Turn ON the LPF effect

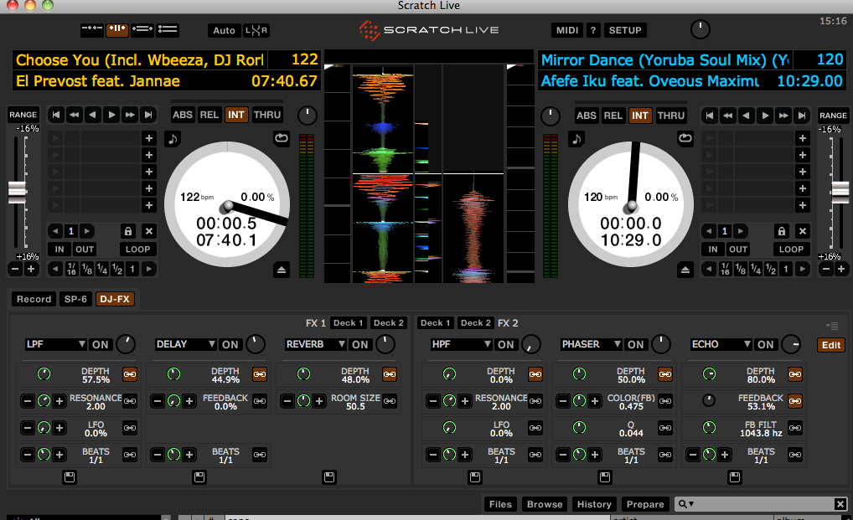click(x=100, y=344)
